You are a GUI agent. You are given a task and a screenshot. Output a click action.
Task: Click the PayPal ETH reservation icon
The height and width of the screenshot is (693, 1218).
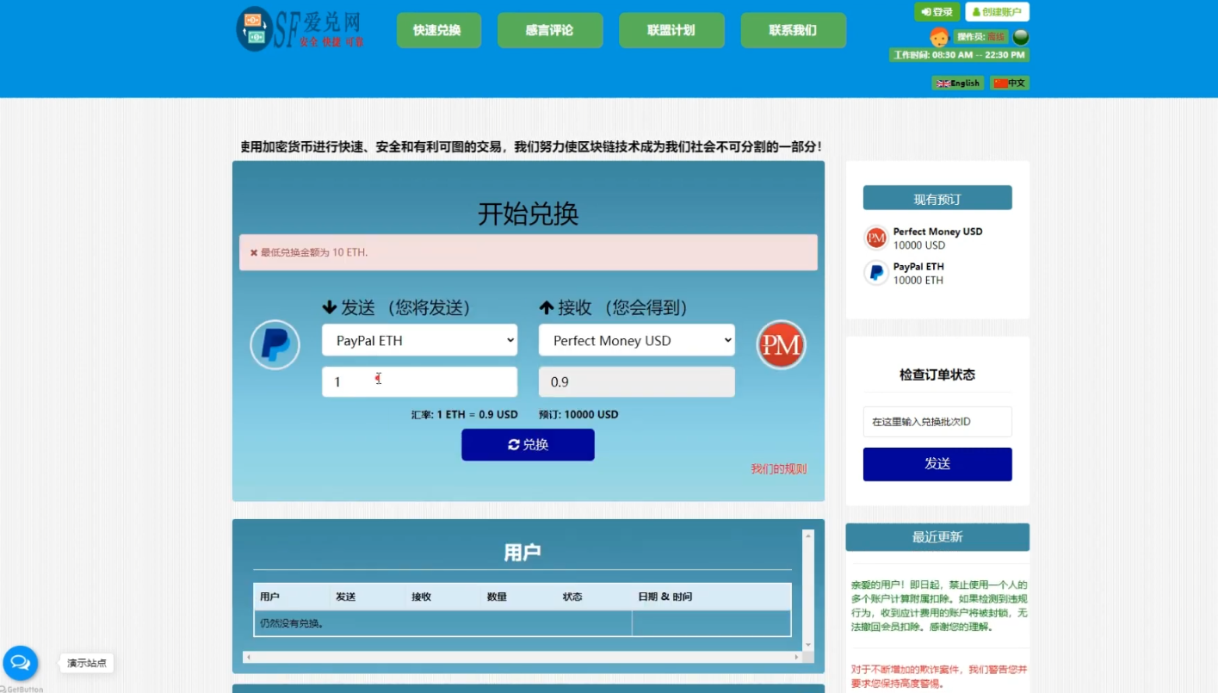pos(875,272)
